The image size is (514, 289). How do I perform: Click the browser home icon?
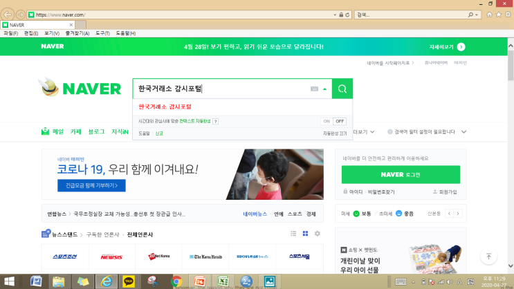point(489,15)
